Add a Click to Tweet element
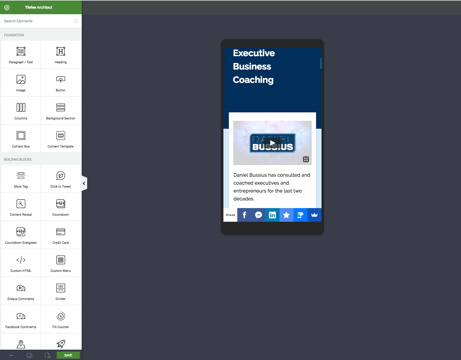The height and width of the screenshot is (360, 461). click(60, 179)
